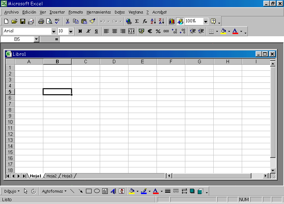This screenshot has height=204, width=284.
Task: Open font color dropdown arrow in Formatting toolbar
Action: [x=241, y=31]
